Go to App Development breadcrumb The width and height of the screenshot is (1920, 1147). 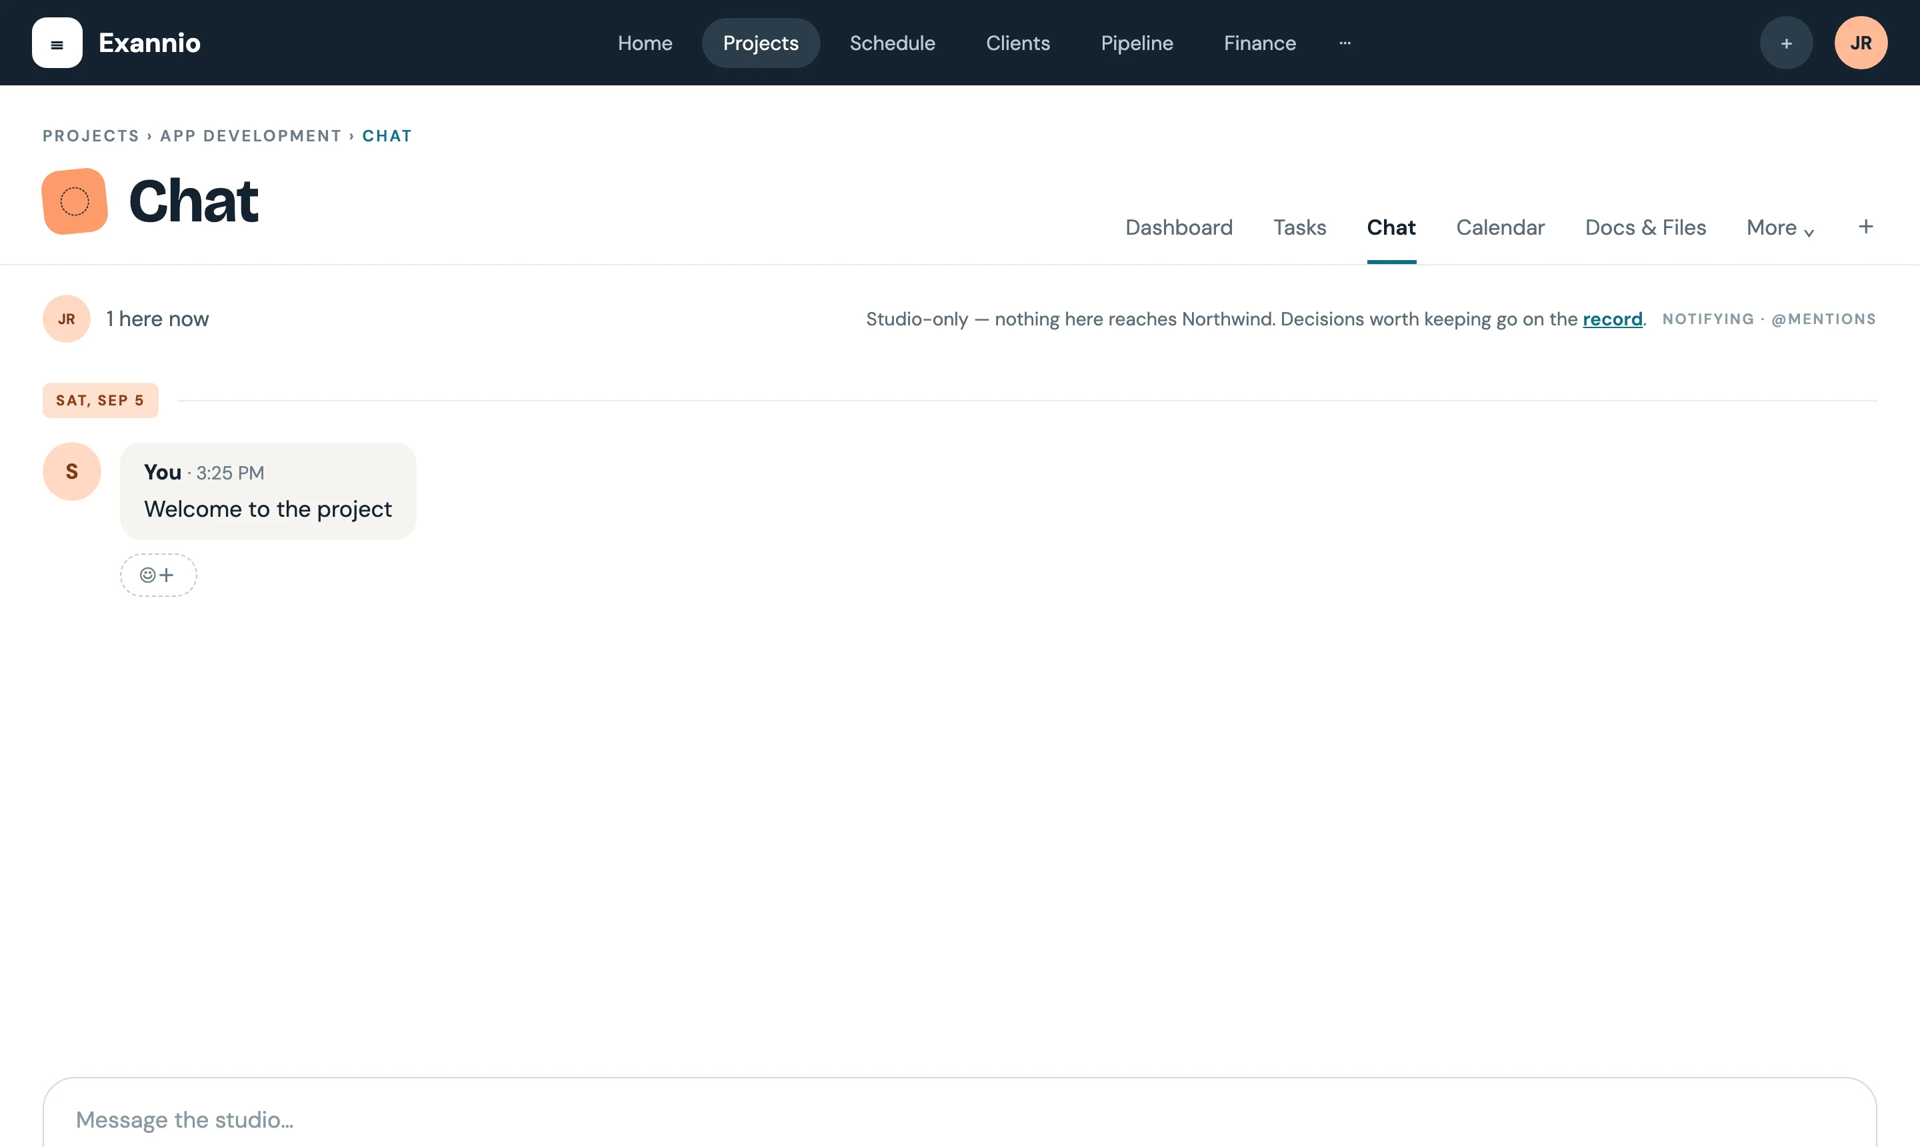(x=251, y=136)
